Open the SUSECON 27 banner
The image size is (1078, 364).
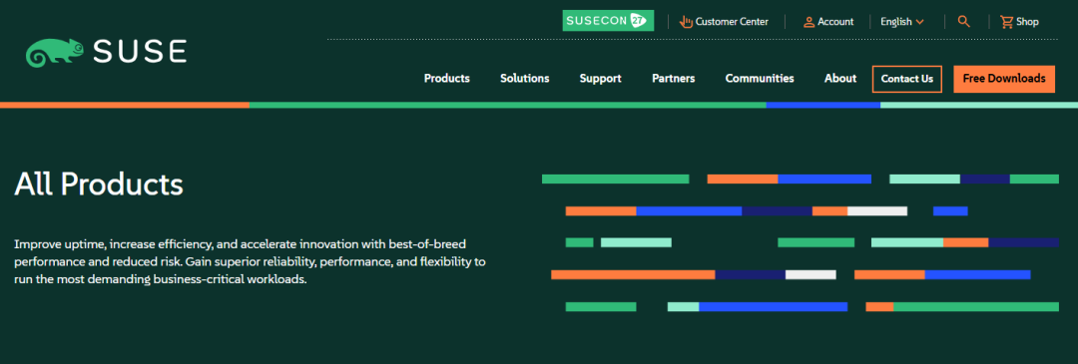coord(608,21)
